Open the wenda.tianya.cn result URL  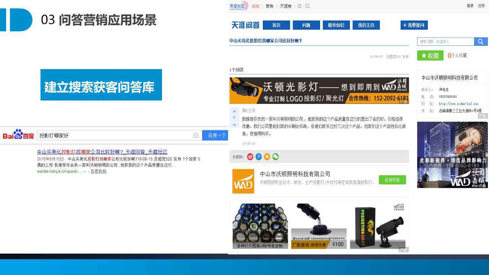coord(59,171)
